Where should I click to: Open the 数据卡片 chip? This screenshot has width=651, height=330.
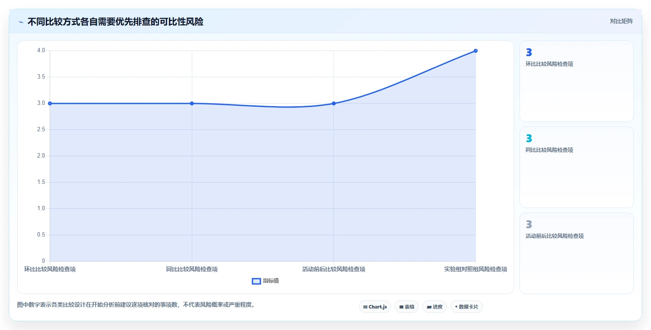[466, 307]
